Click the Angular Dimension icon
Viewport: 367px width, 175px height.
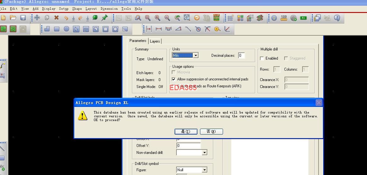[x=178, y=29]
